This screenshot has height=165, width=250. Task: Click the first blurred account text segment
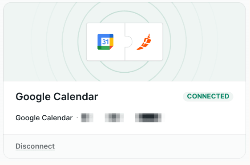[87, 118]
